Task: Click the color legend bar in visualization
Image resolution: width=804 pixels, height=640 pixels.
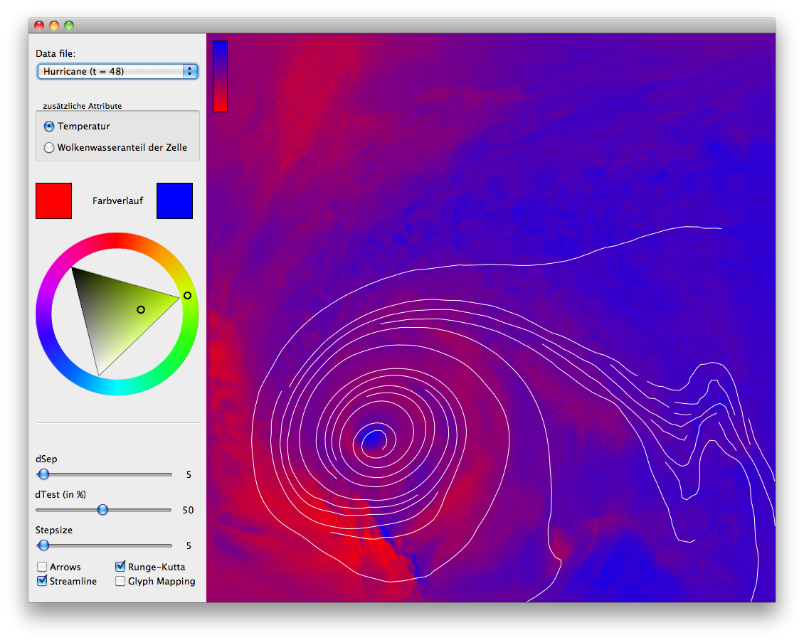Action: coord(220,76)
